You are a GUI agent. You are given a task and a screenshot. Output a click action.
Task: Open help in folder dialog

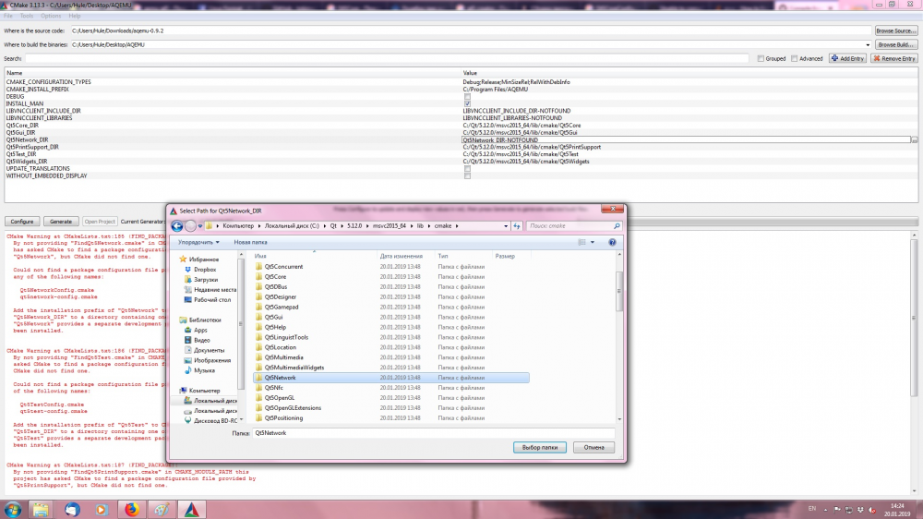pyautogui.click(x=612, y=242)
